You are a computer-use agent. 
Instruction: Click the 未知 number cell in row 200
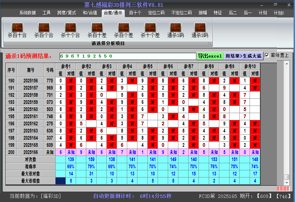(50, 152)
